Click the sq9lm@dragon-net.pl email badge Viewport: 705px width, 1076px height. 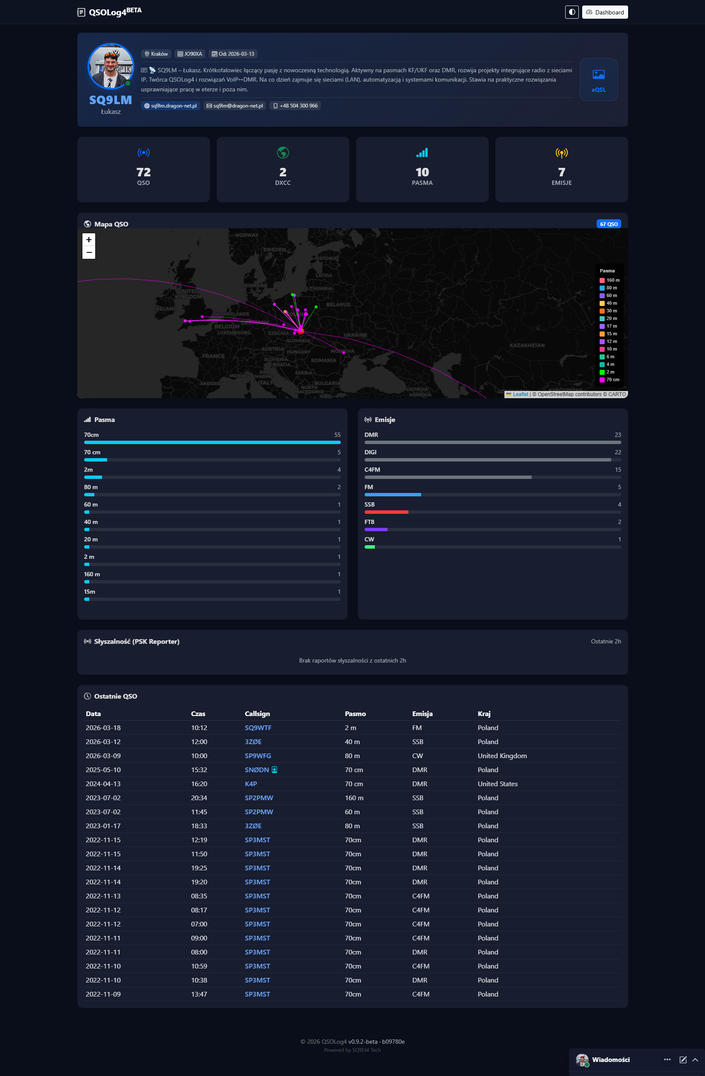[235, 106]
